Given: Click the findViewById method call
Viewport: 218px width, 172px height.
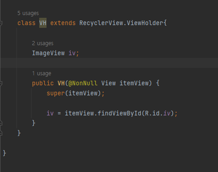Looking at the screenshot, I should 119,114.
